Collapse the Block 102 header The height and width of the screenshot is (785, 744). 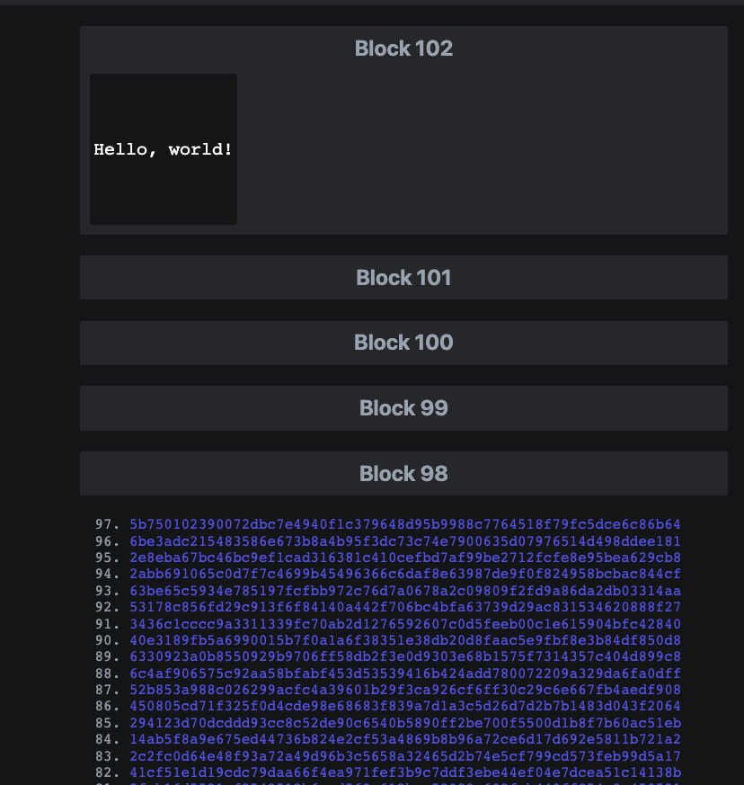coord(403,49)
